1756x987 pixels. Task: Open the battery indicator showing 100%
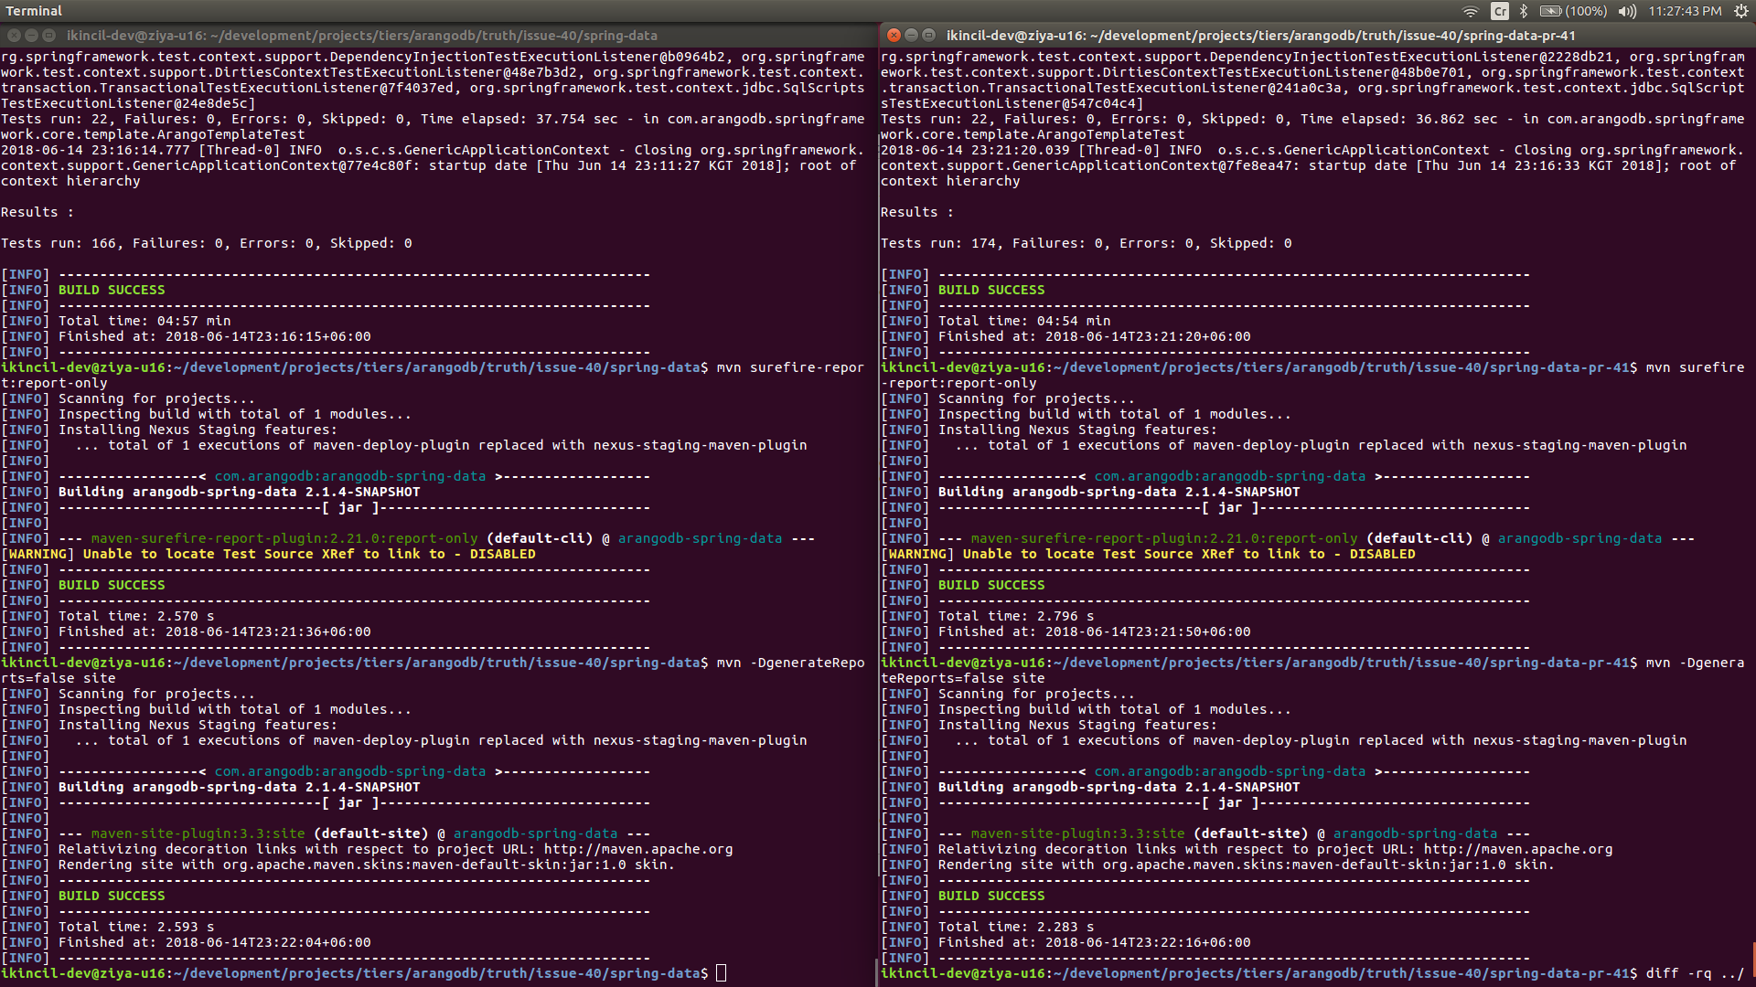pos(1573,11)
